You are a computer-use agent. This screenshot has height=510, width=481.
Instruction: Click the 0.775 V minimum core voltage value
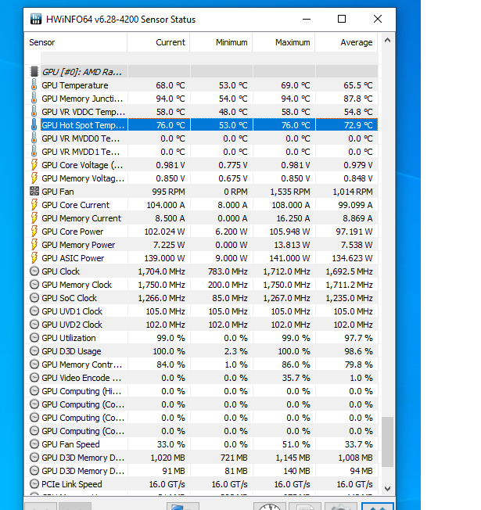coord(233,165)
